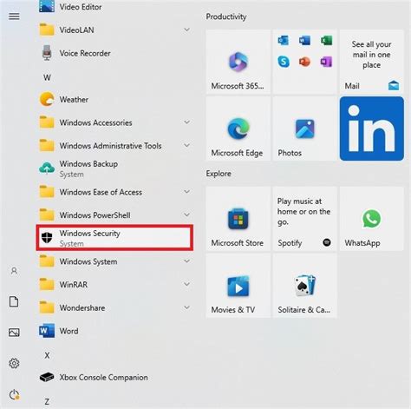411x409 pixels.
Task: Click the Productivity group heading
Action: click(226, 16)
